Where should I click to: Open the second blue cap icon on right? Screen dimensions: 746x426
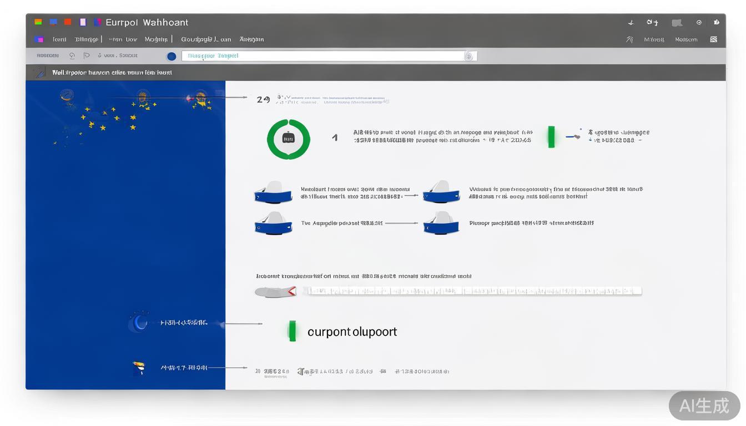click(x=441, y=191)
